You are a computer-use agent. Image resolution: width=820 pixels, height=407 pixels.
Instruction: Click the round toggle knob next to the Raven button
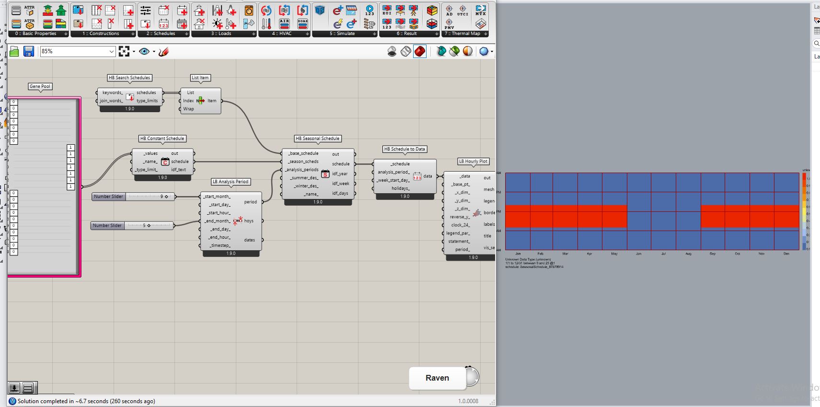[472, 377]
